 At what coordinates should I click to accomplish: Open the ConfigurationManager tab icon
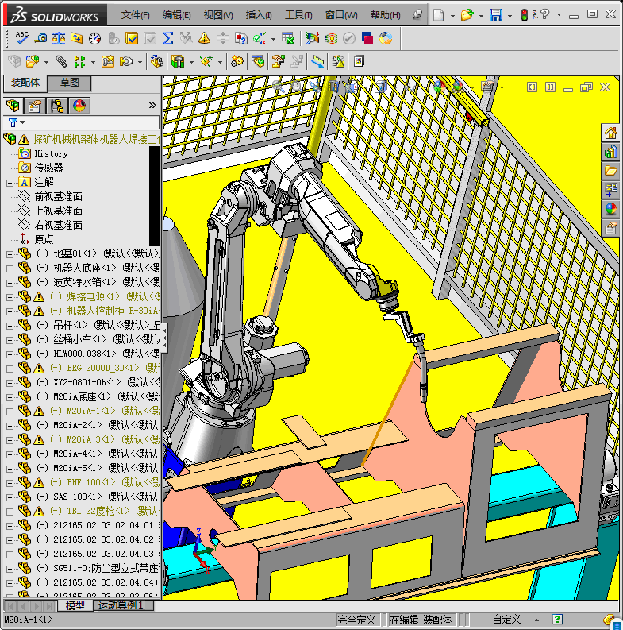click(57, 106)
